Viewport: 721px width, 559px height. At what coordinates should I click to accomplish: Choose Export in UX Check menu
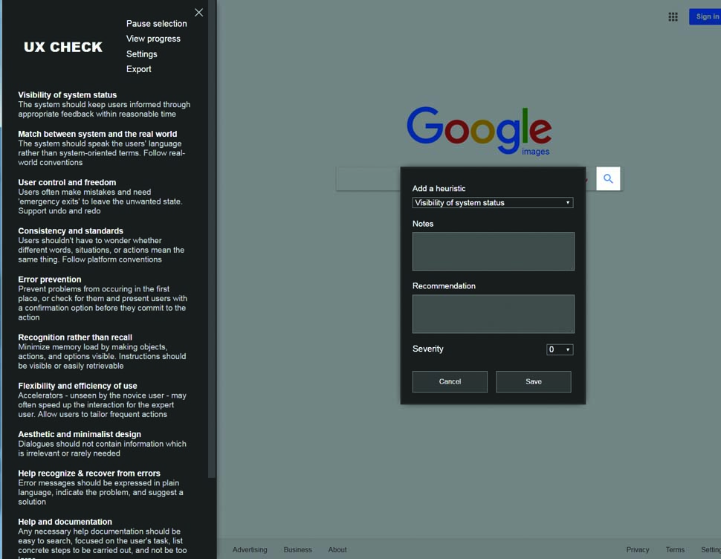tap(138, 69)
